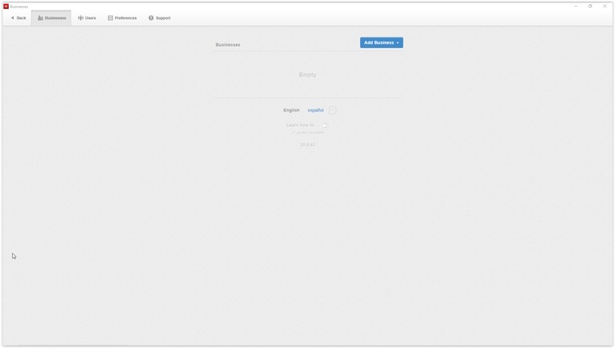Screen dimensions: 615x348
Task: Minimize the Businesses window
Action: (576, 6)
